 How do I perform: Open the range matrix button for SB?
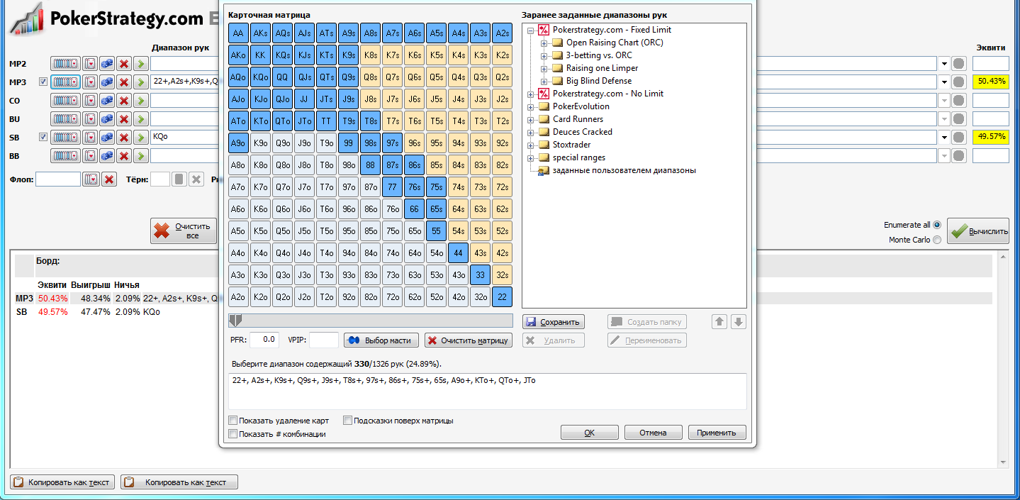[x=65, y=138]
